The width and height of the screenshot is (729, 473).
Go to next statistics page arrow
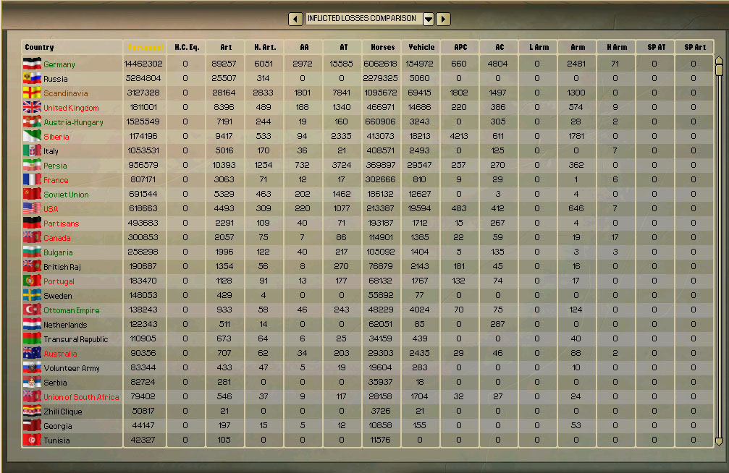pos(443,19)
